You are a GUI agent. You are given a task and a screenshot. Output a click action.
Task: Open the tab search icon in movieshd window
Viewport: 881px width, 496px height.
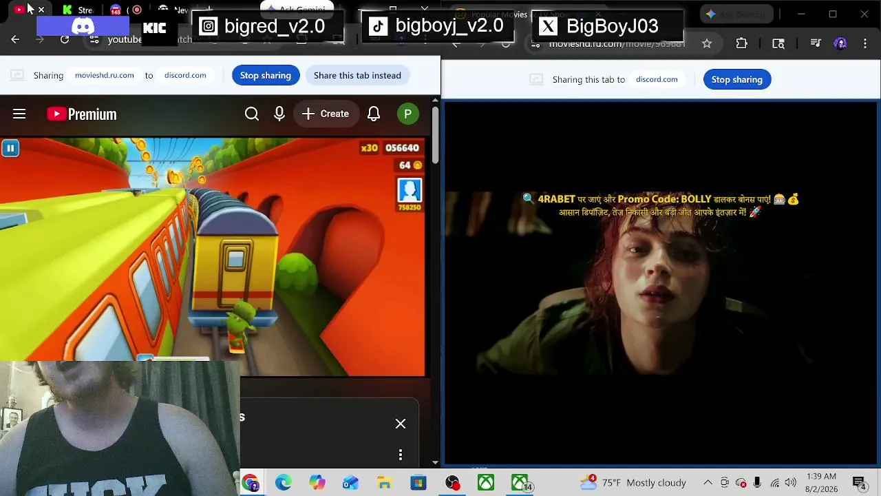click(x=778, y=43)
